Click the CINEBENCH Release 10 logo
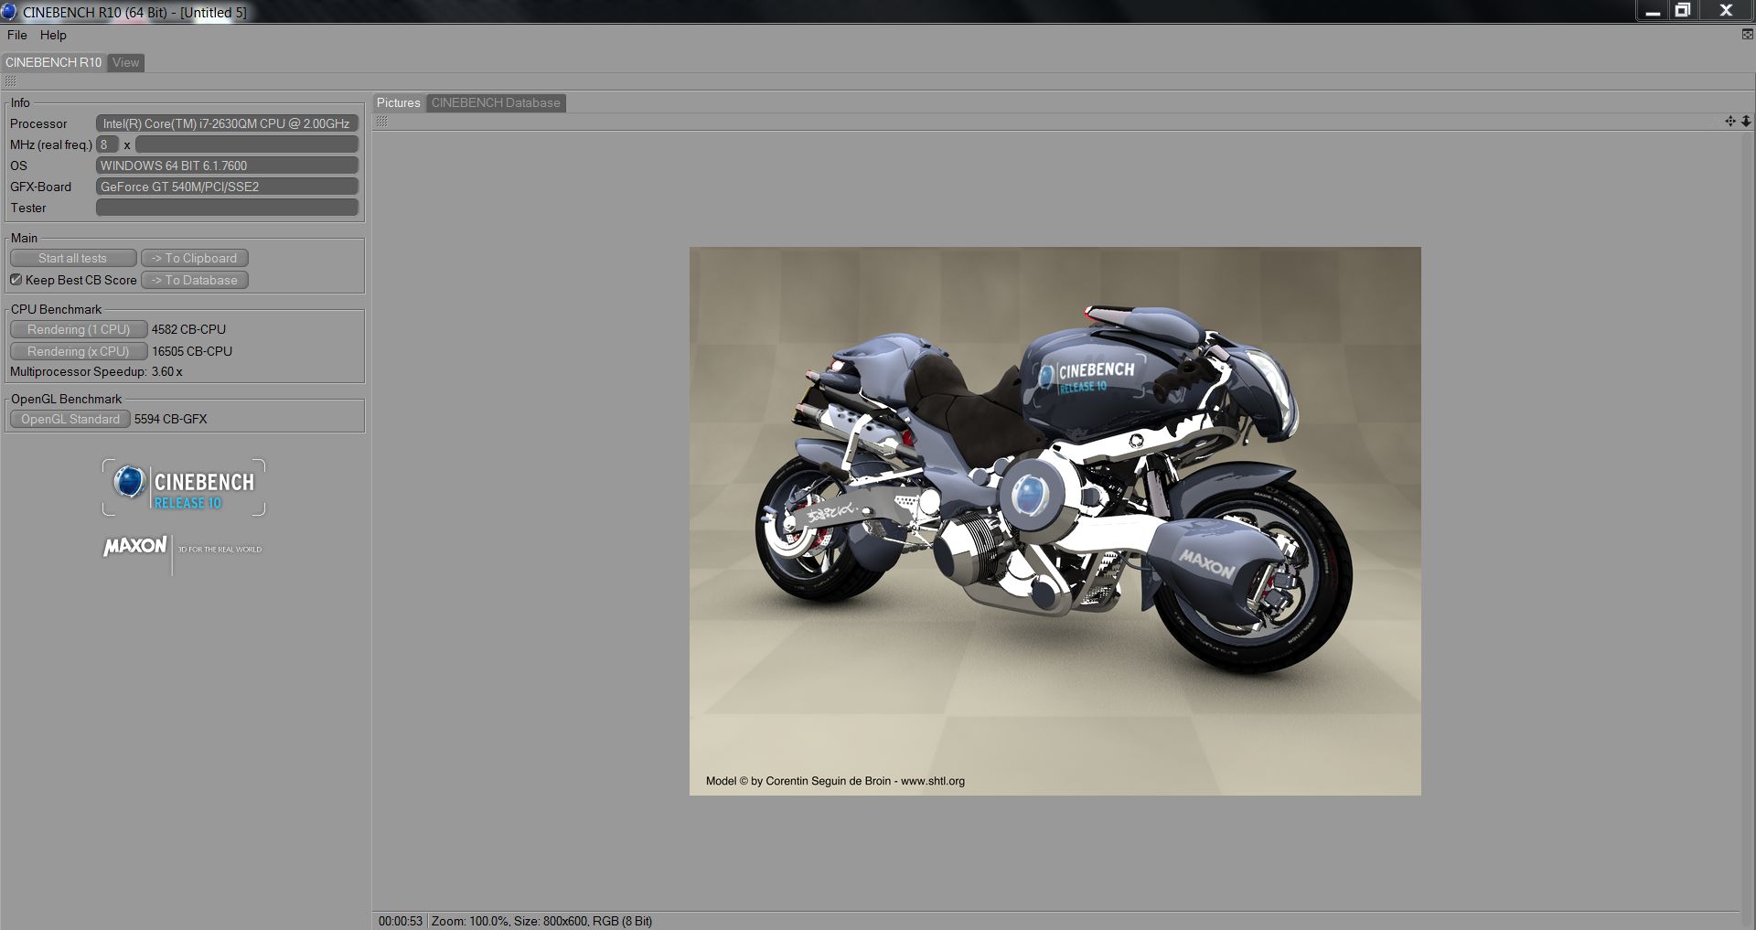The width and height of the screenshot is (1756, 930). pos(184,487)
